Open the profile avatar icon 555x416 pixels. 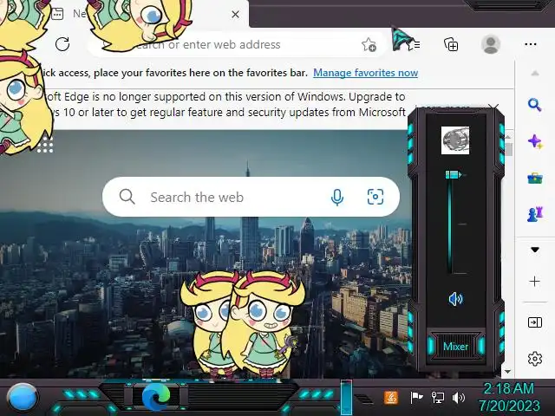[491, 44]
